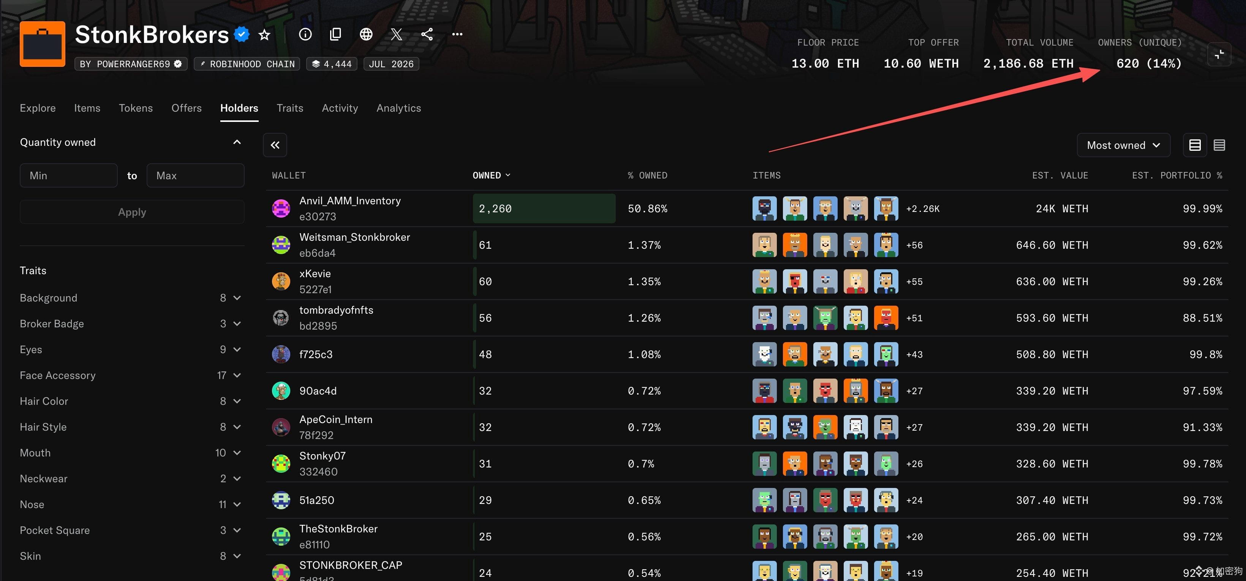
Task: Expand the Broker Badge trait filter
Action: 237,324
